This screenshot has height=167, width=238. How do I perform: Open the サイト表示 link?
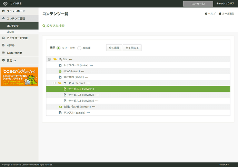click(x=16, y=3)
